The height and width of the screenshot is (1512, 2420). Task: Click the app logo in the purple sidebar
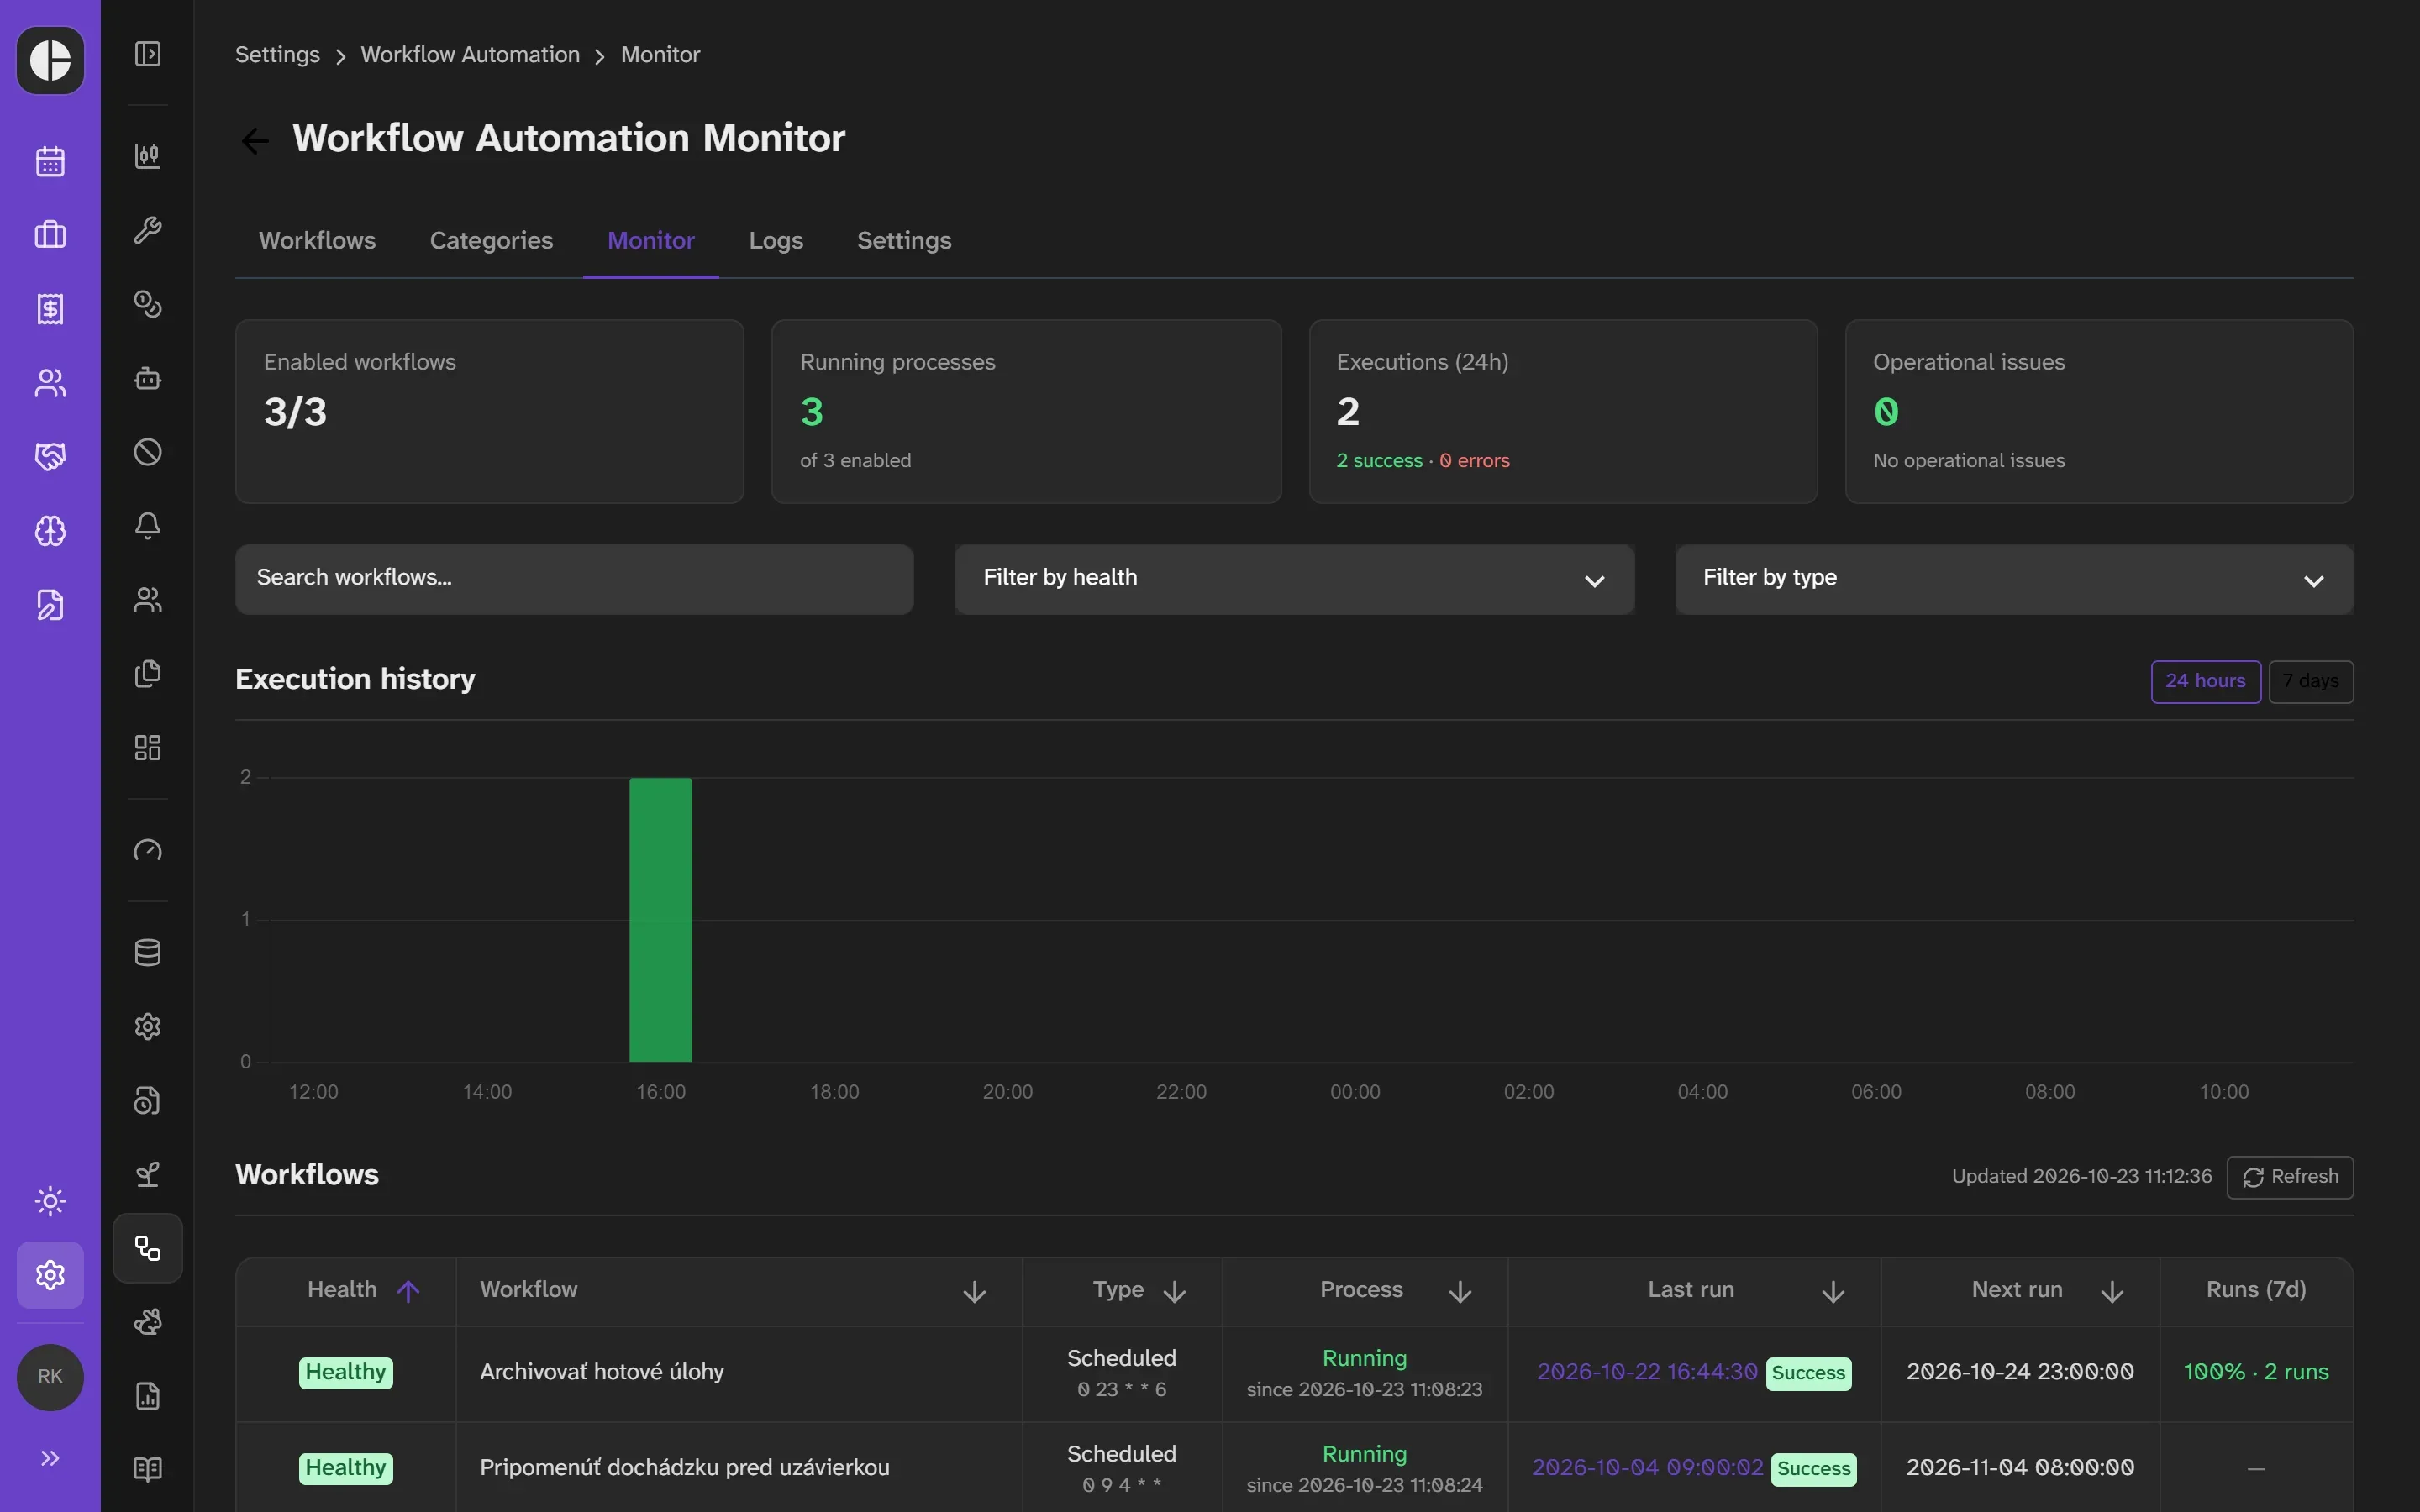pyautogui.click(x=50, y=60)
